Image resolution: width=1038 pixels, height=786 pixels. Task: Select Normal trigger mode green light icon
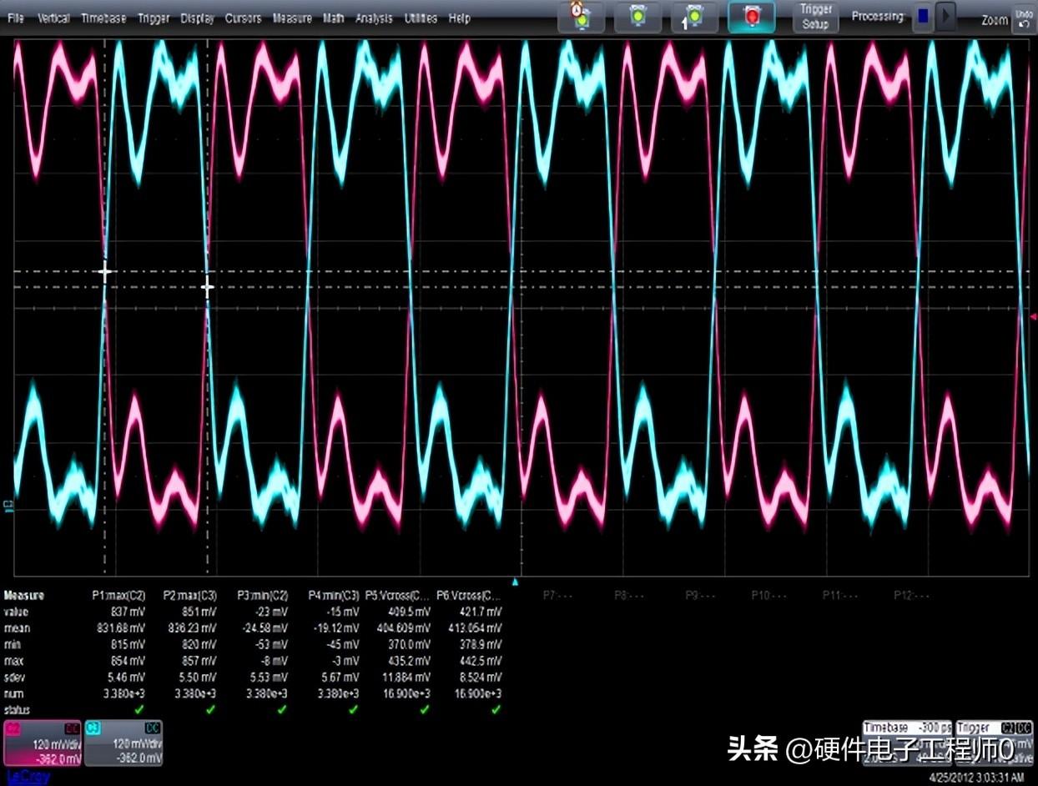coord(638,17)
